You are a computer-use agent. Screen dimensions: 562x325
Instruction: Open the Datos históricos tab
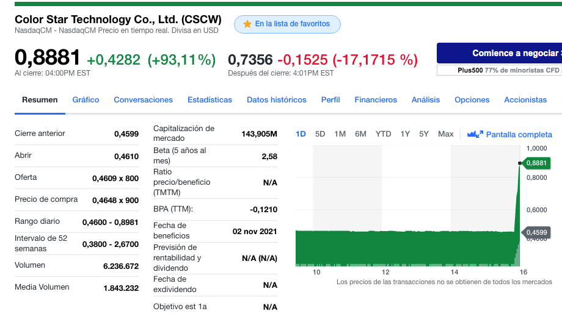[x=276, y=100]
